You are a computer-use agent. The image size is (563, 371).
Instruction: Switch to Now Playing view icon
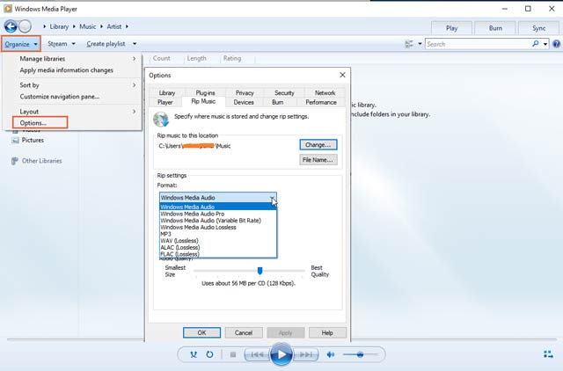click(548, 354)
